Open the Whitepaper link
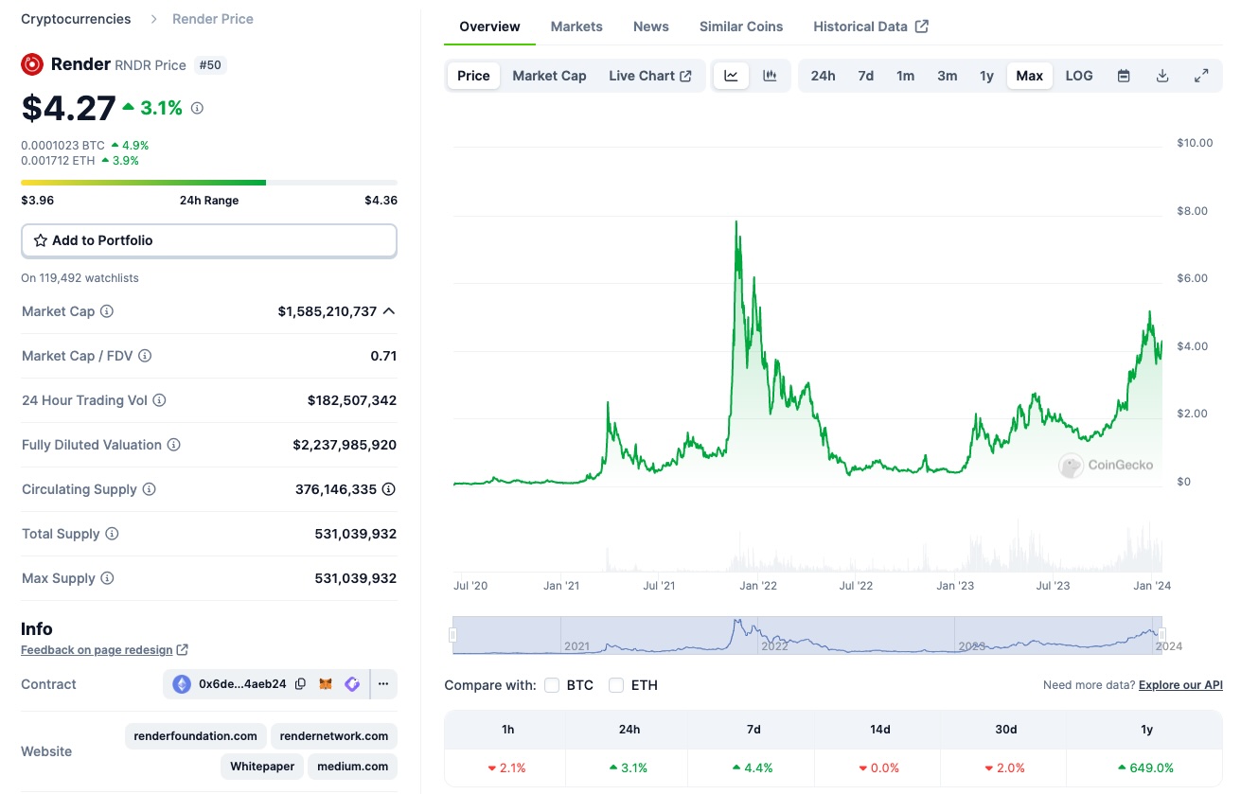Image resolution: width=1241 pixels, height=794 pixels. pos(262,766)
